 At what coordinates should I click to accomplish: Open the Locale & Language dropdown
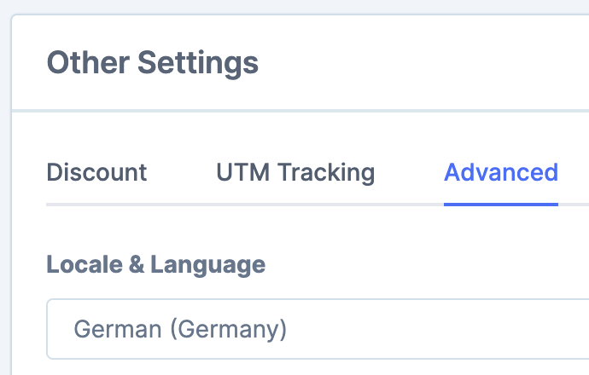click(317, 329)
